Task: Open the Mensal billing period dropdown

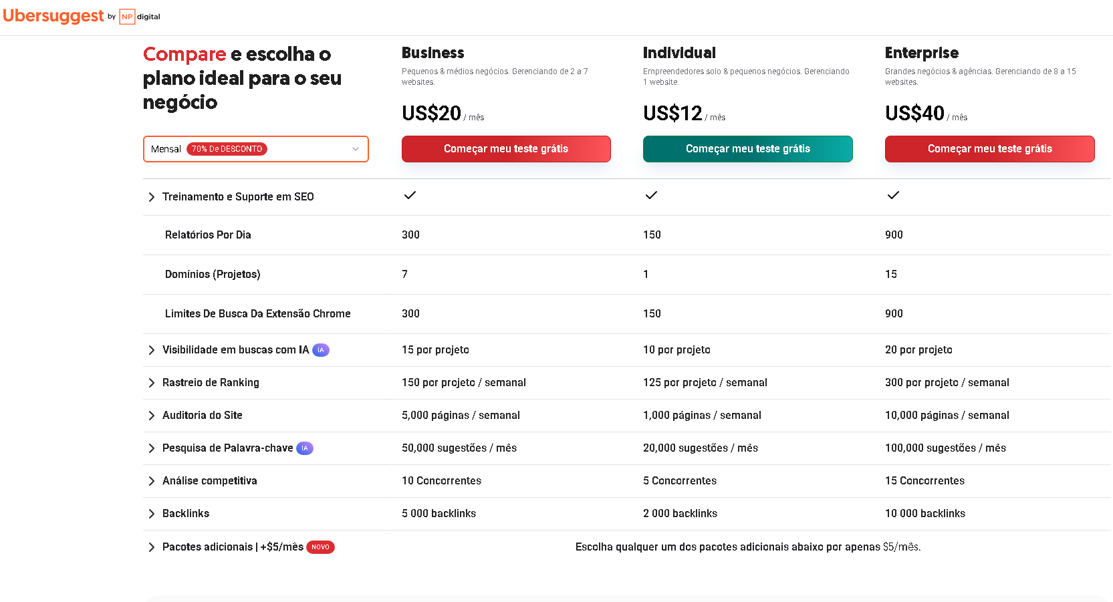Action: click(x=355, y=149)
